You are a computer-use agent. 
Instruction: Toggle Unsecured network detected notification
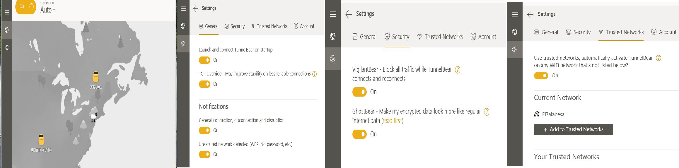204,154
